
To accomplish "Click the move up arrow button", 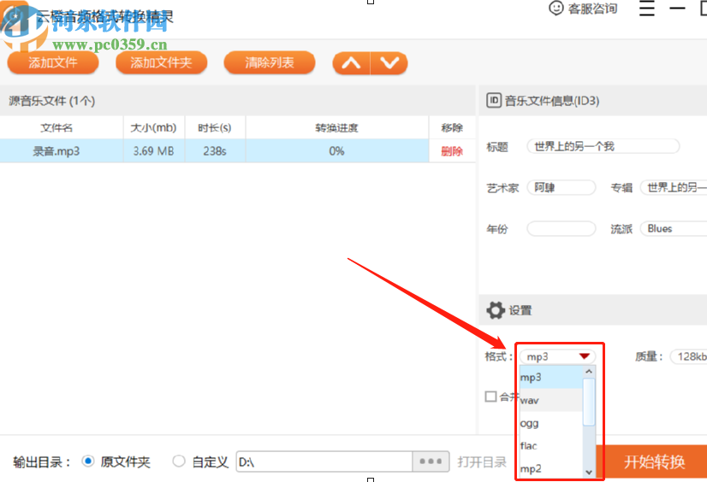I will click(x=351, y=63).
